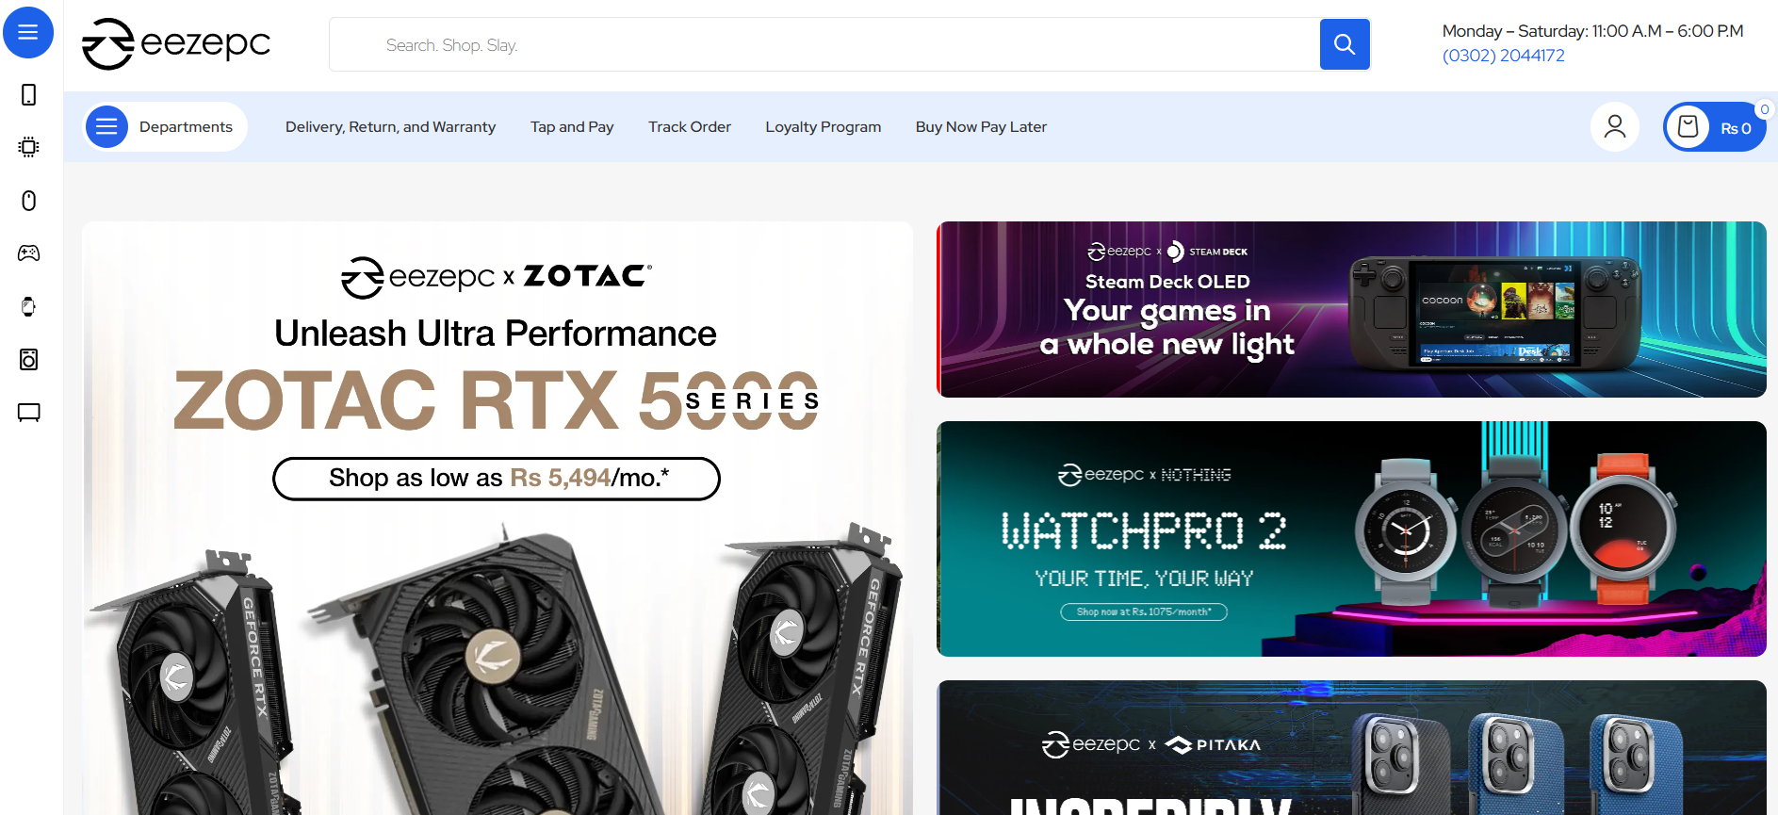The image size is (1778, 815).
Task: Open the eezepc x PITAKA banner
Action: [1351, 748]
